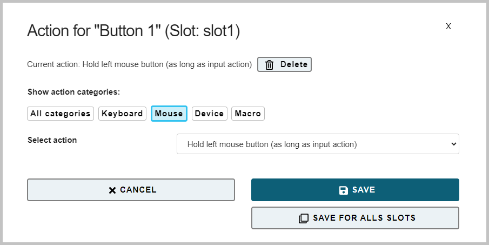Screen dimensions: 489x245
Task: Toggle the highlighted Mouse category filter
Action: [169, 114]
